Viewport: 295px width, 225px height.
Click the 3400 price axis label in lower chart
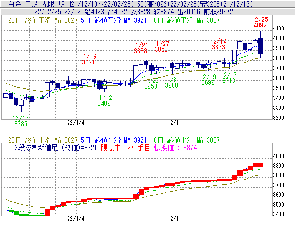[x=278, y=214]
